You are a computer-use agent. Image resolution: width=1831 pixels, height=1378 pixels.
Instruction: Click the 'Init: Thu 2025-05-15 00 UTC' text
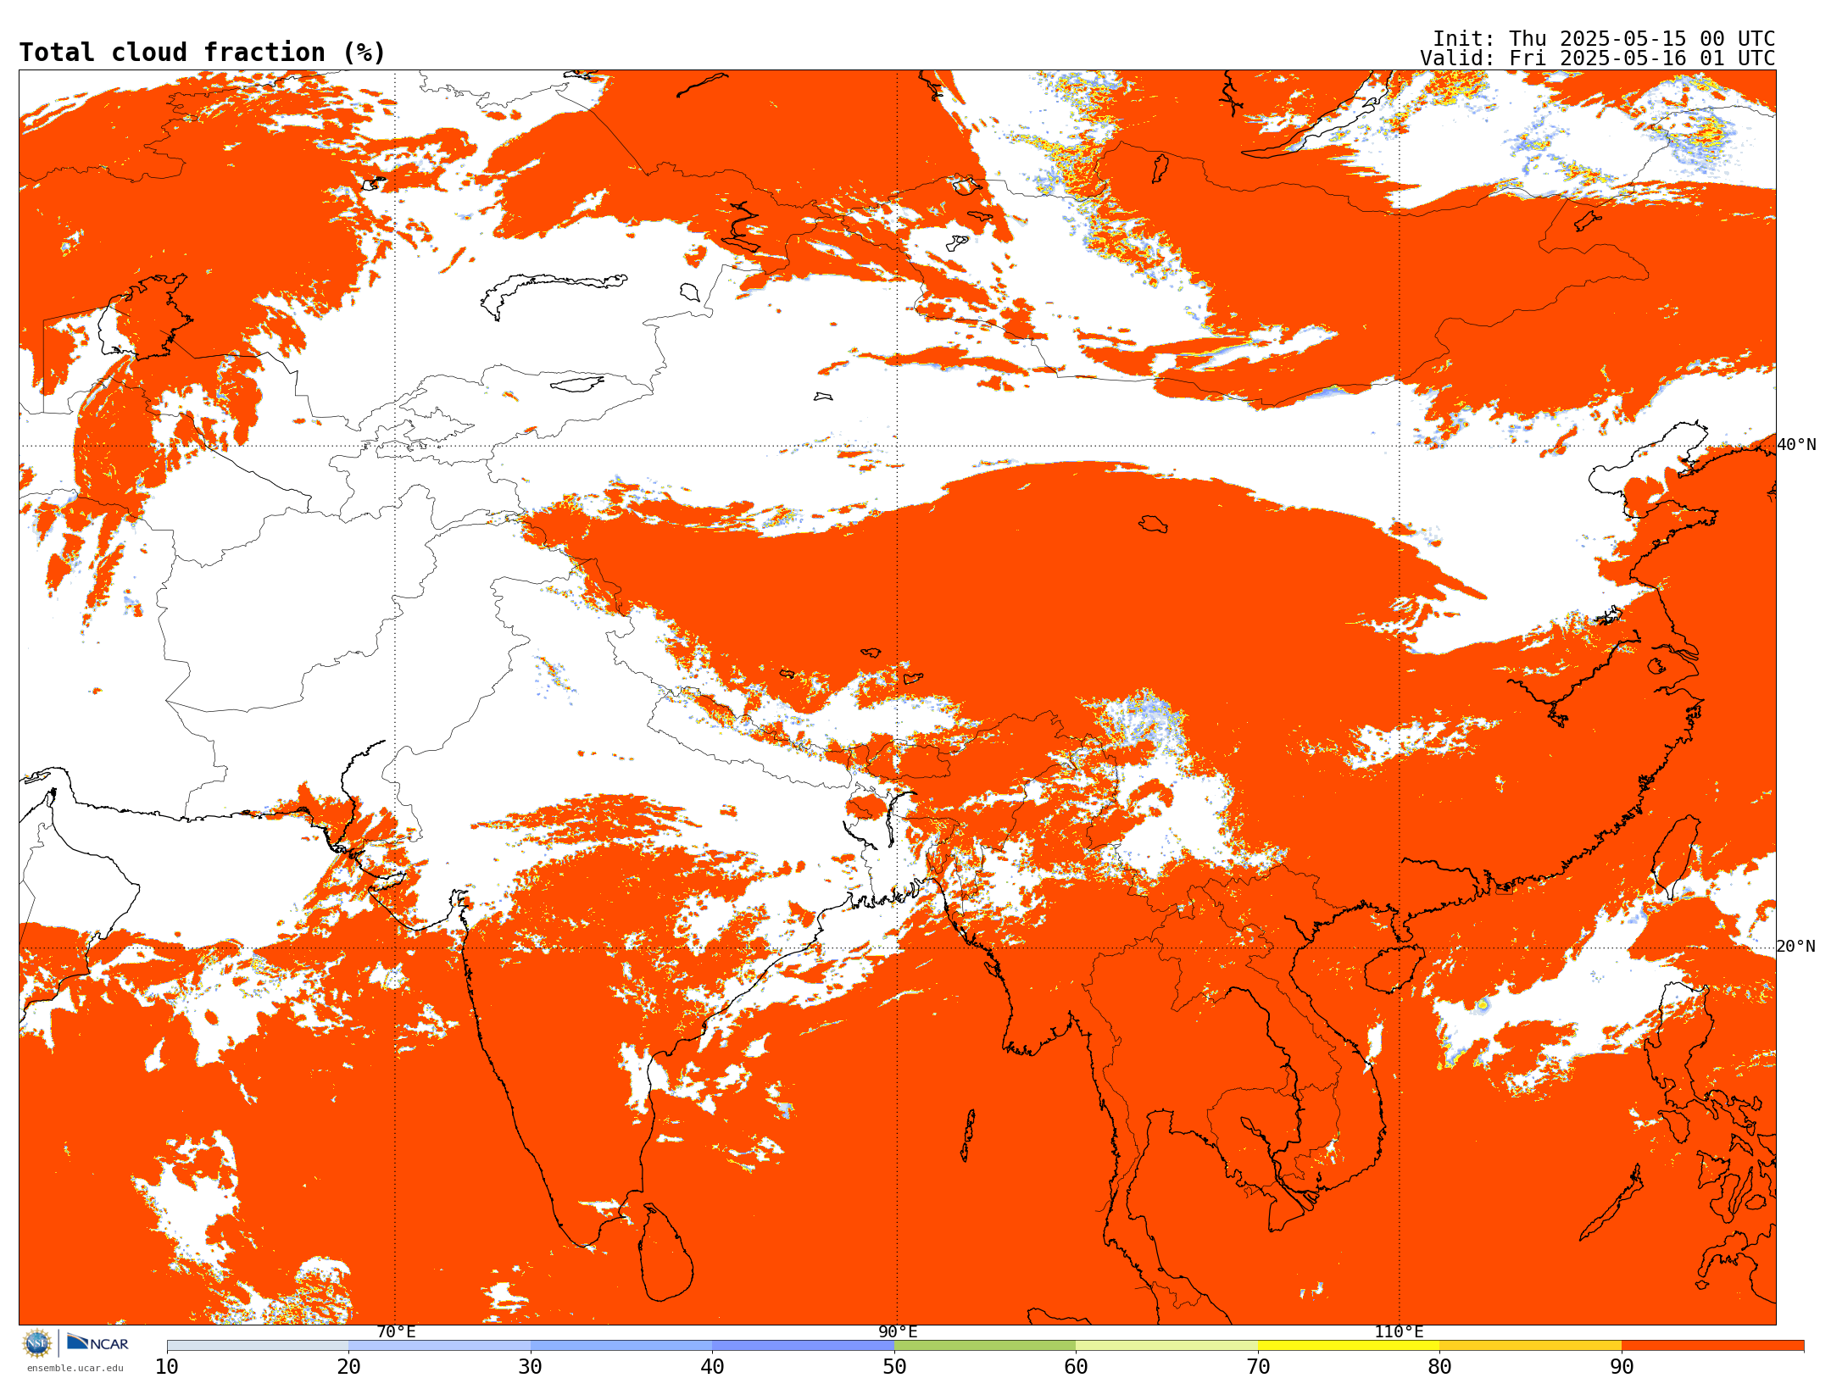coord(1604,39)
